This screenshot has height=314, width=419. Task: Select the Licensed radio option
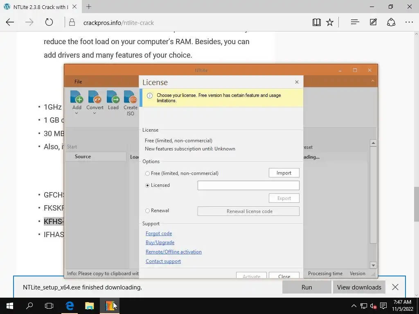[147, 185]
